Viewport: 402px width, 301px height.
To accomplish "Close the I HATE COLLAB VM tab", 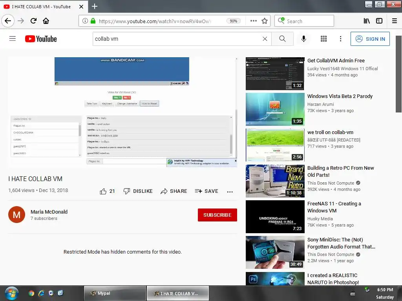I will pyautogui.click(x=81, y=7).
